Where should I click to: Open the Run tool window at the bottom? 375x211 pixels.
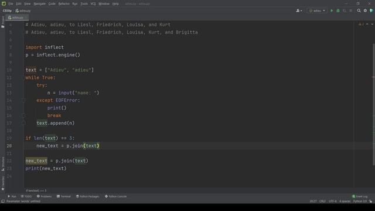click(x=12, y=196)
